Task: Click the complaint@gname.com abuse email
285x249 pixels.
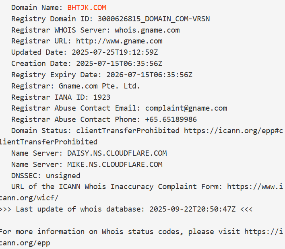Action: point(186,108)
